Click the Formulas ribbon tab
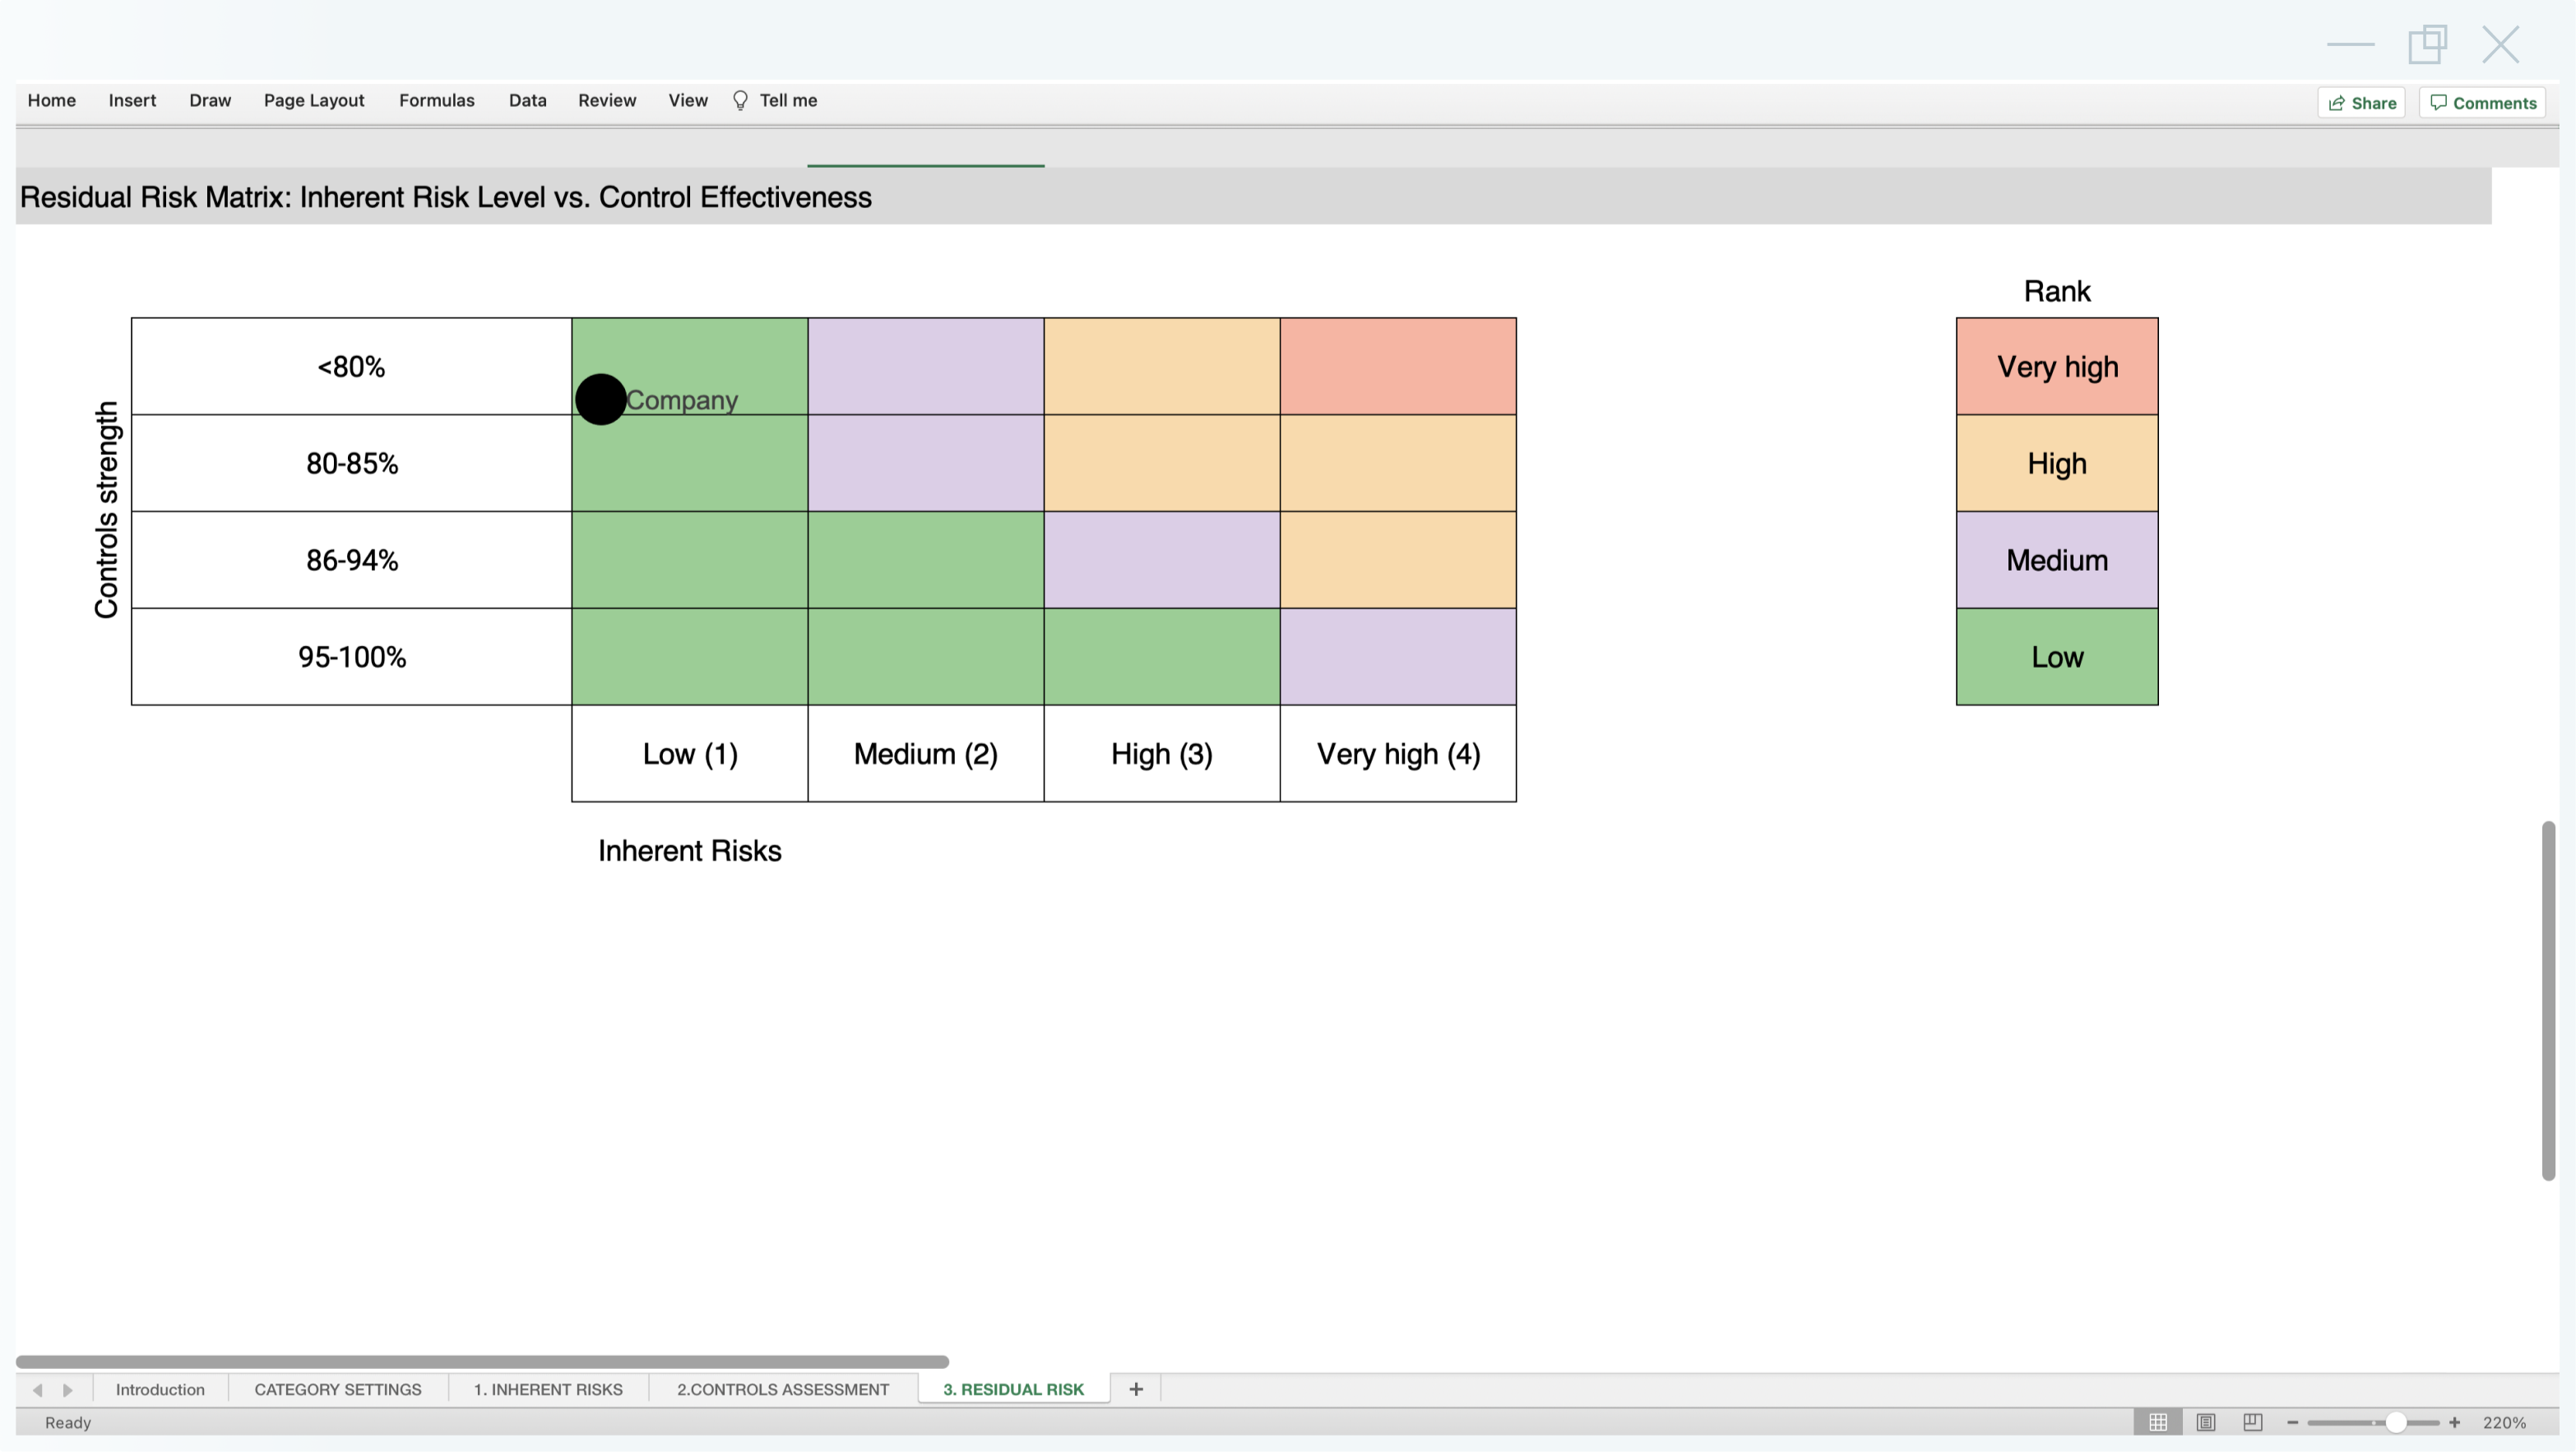The height and width of the screenshot is (1452, 2576). tap(437, 99)
